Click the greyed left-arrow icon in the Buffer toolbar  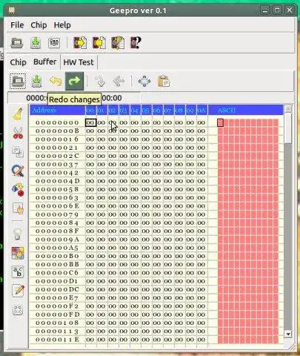point(119,81)
